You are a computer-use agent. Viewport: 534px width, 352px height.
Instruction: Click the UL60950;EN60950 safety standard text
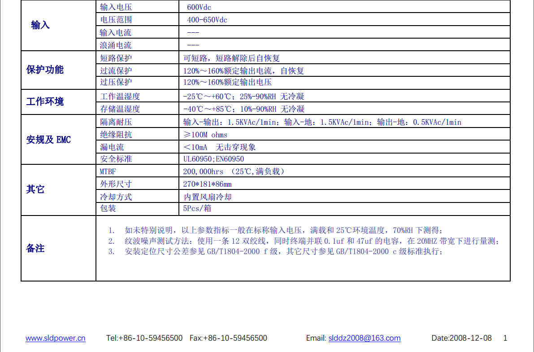click(x=213, y=159)
